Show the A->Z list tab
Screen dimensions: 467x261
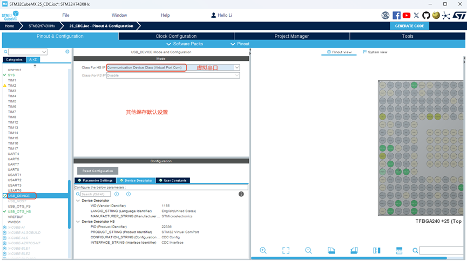(33, 59)
